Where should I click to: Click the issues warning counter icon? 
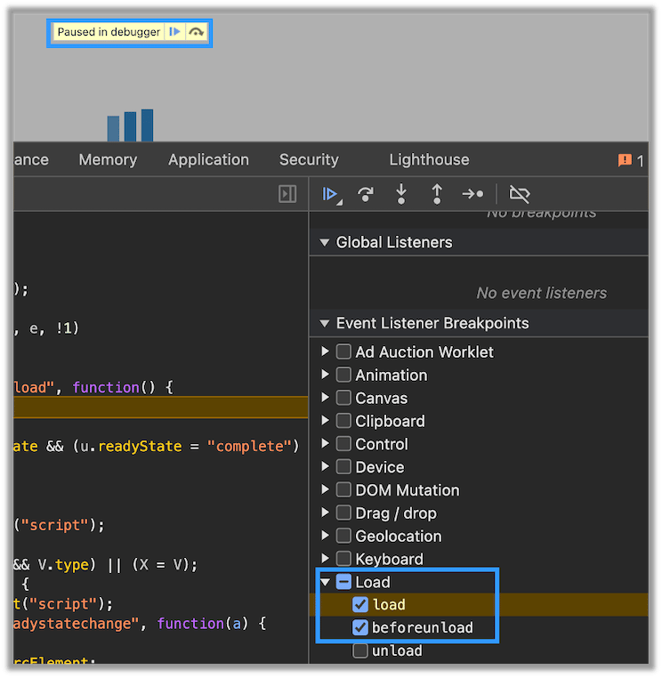(625, 160)
